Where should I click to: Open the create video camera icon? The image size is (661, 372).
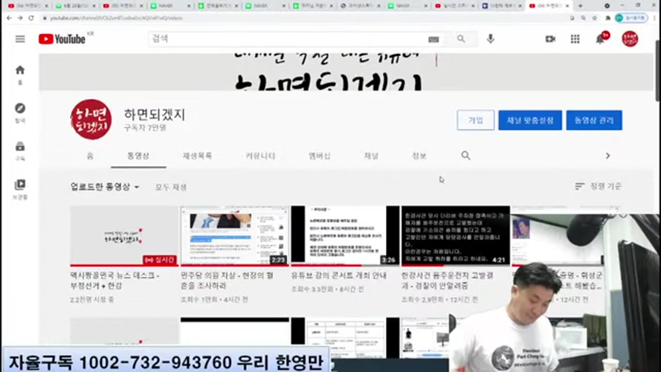[550, 39]
